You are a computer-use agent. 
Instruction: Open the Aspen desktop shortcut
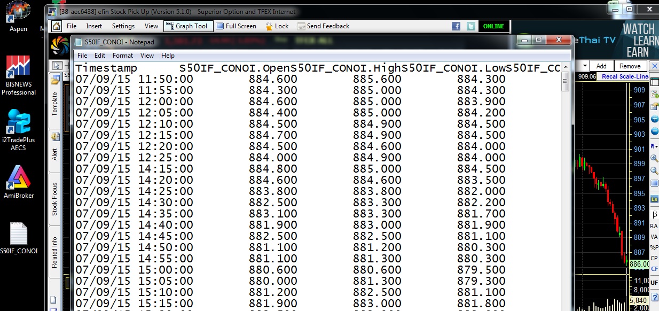tap(18, 16)
